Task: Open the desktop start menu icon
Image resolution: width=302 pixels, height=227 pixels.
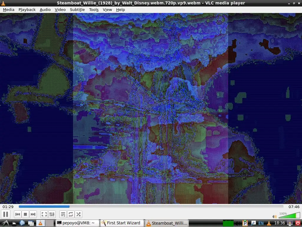Action: click(x=5, y=223)
